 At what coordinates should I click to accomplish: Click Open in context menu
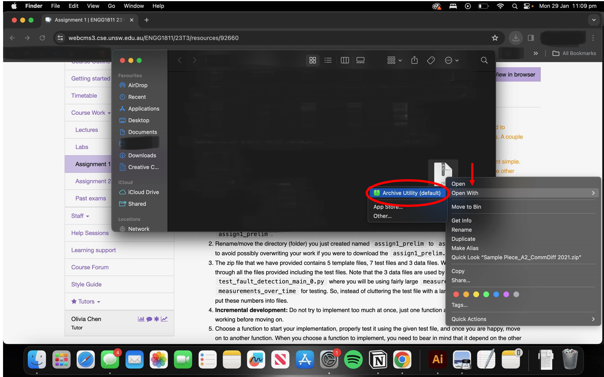458,184
